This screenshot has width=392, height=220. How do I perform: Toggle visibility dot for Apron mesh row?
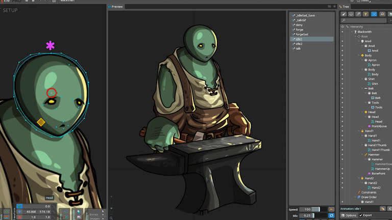342,65
